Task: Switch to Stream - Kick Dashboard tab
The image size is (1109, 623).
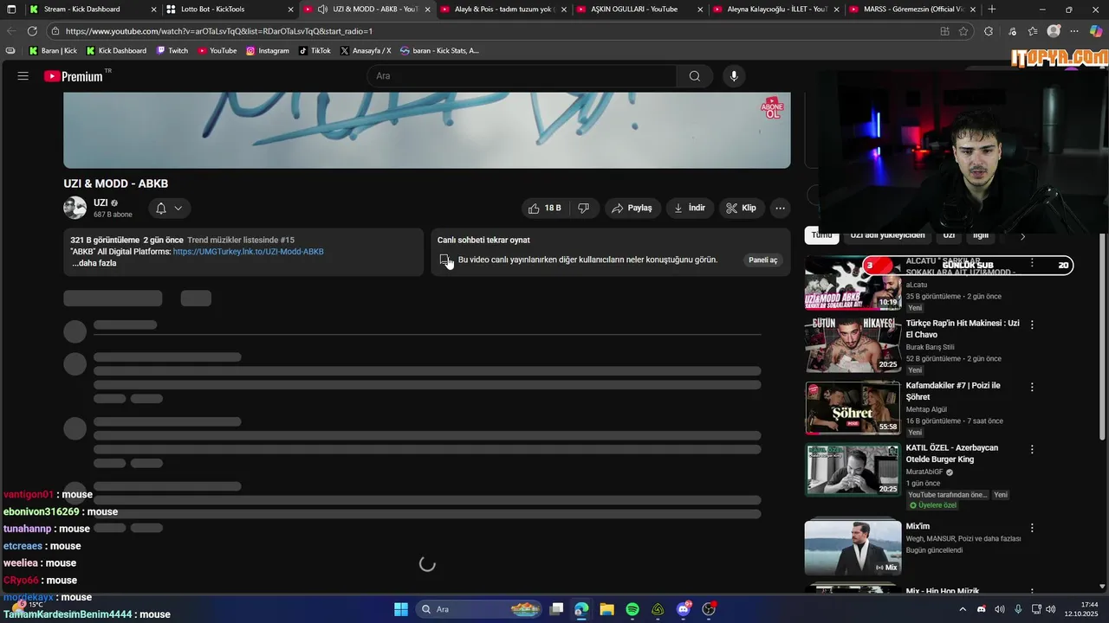Action: 94,10
